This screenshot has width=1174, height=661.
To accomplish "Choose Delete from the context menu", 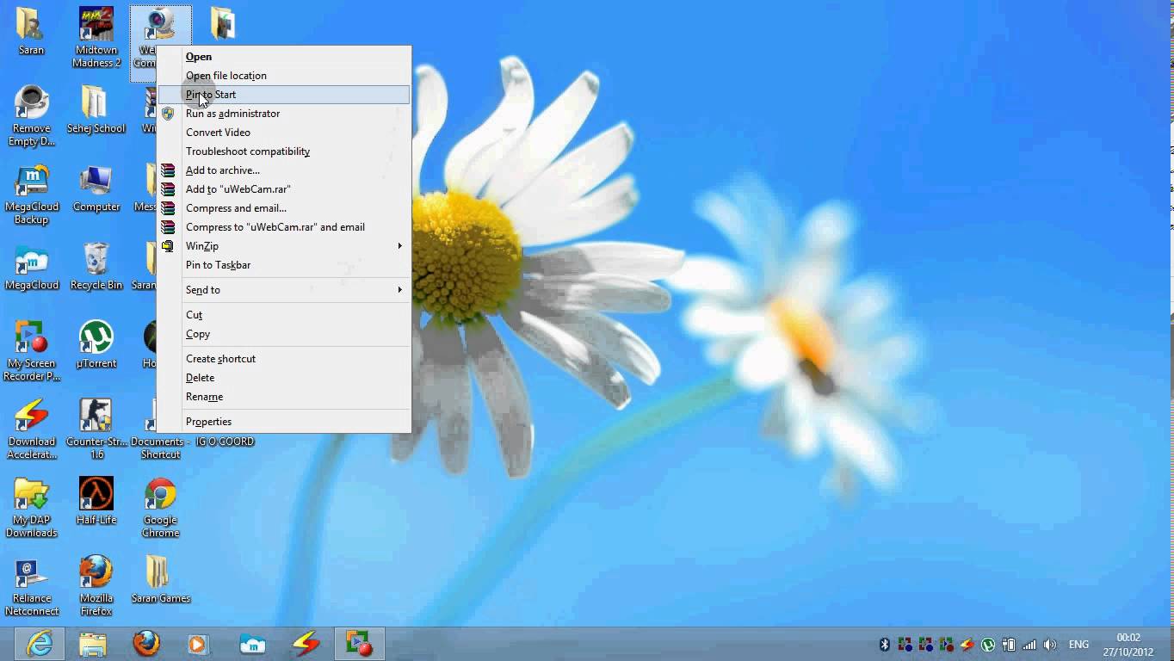I will pos(284,378).
